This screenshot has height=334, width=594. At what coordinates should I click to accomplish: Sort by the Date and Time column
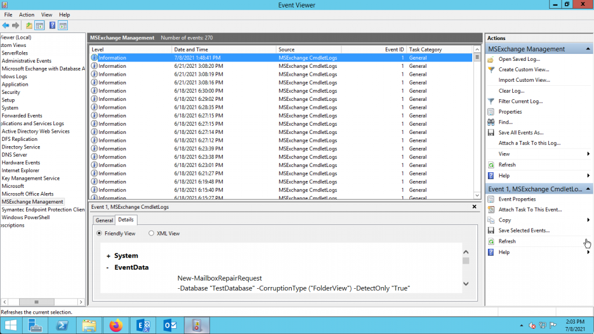click(x=223, y=50)
